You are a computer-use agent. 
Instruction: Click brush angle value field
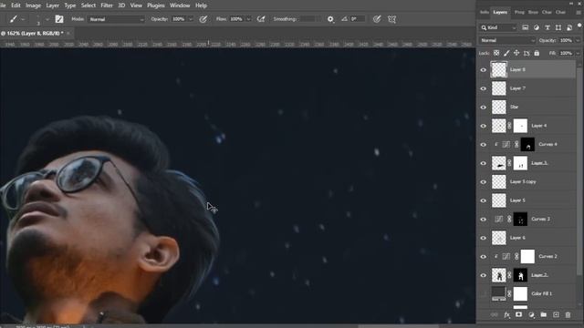tap(357, 19)
